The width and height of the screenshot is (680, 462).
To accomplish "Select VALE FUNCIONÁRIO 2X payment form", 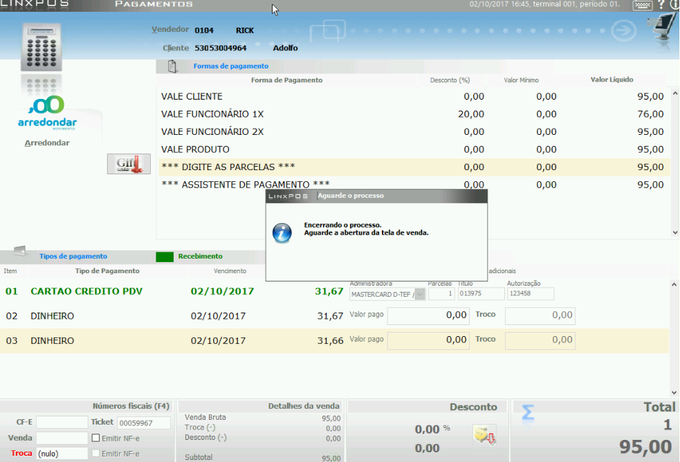I will coord(413,131).
